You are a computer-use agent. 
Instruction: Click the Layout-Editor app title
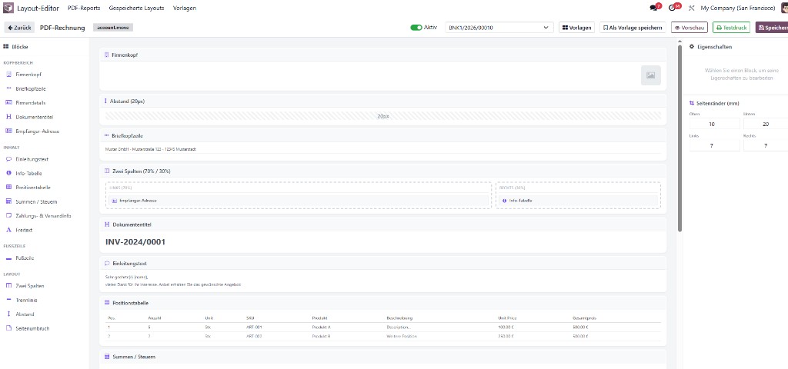pos(38,8)
